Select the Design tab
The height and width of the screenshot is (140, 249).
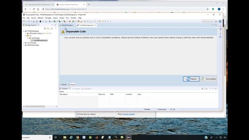tap(72, 85)
